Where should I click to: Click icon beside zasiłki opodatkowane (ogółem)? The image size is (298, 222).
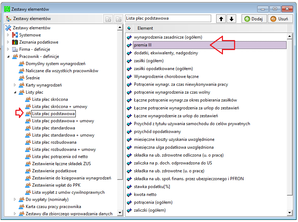pos(129,69)
